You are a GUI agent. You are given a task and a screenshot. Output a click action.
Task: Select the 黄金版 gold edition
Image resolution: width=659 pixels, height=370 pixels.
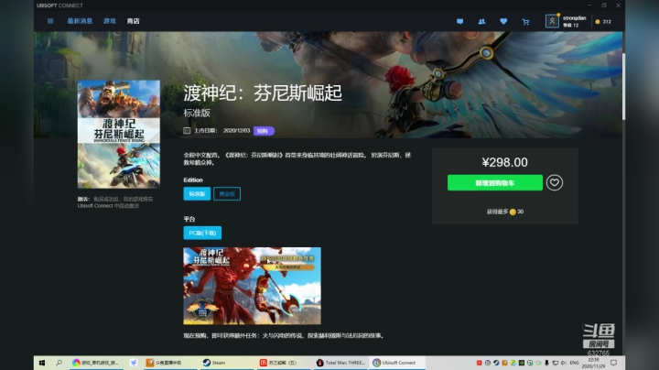[227, 194]
